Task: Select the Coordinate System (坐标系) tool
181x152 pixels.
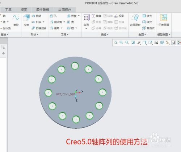Action: 5,28
